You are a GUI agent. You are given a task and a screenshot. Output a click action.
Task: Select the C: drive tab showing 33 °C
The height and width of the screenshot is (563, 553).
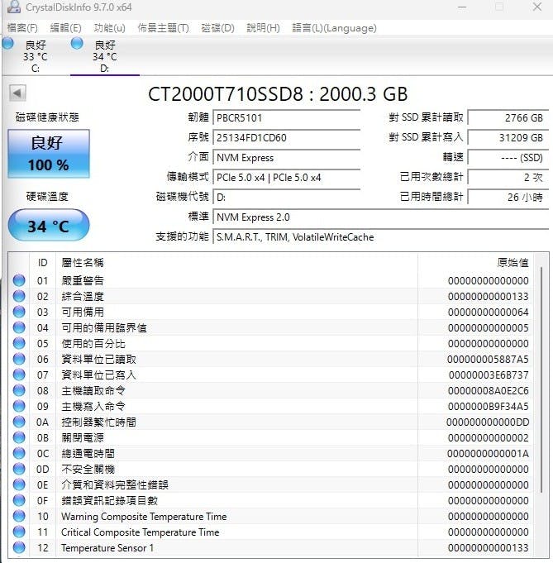[36, 56]
